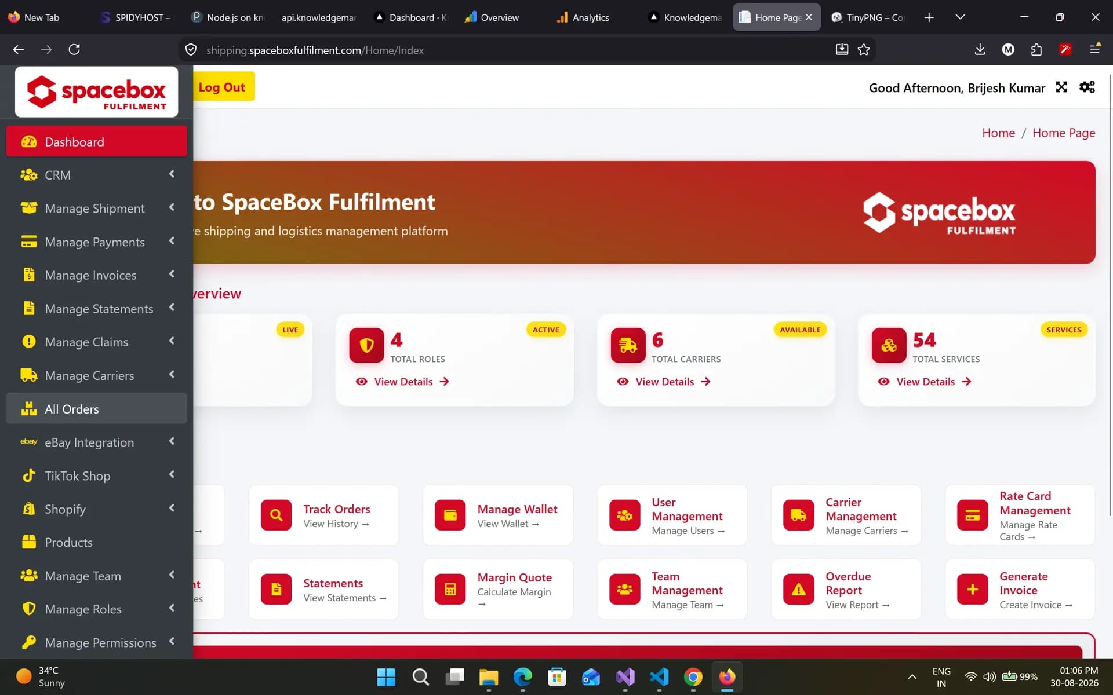Expand the Manage Claims chevron
The image size is (1113, 695).
pos(172,341)
